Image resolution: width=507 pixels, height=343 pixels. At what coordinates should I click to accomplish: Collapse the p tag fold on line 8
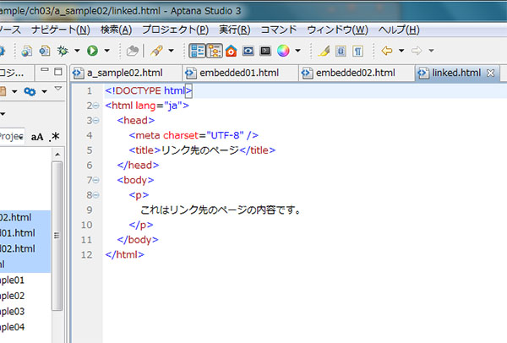(96, 195)
